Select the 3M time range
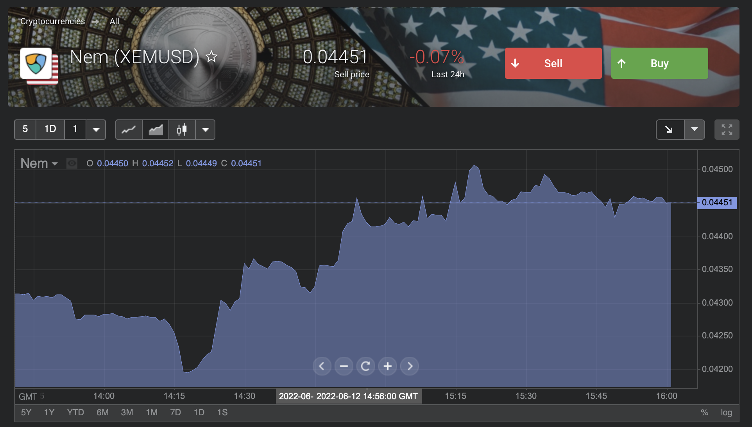 pos(127,413)
